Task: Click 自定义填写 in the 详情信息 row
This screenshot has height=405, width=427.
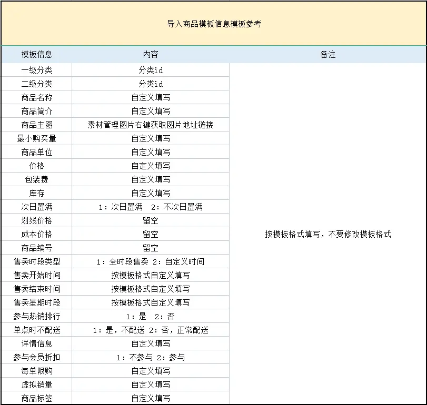Action: tap(151, 343)
